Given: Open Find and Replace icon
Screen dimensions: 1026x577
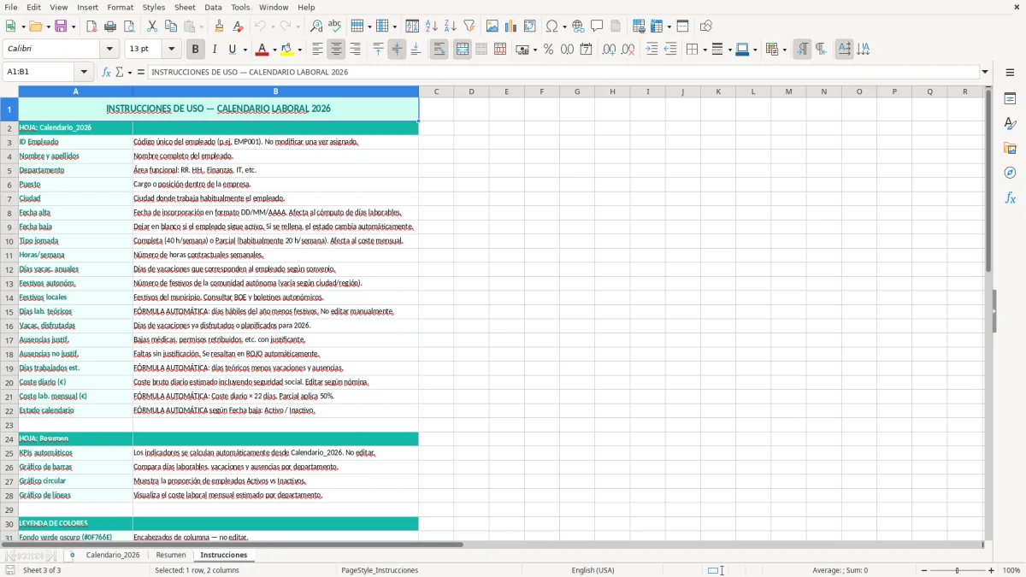Looking at the screenshot, I should click(316, 26).
